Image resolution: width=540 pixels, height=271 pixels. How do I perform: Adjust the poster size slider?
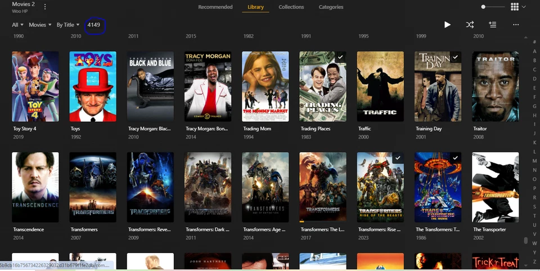[493, 7]
